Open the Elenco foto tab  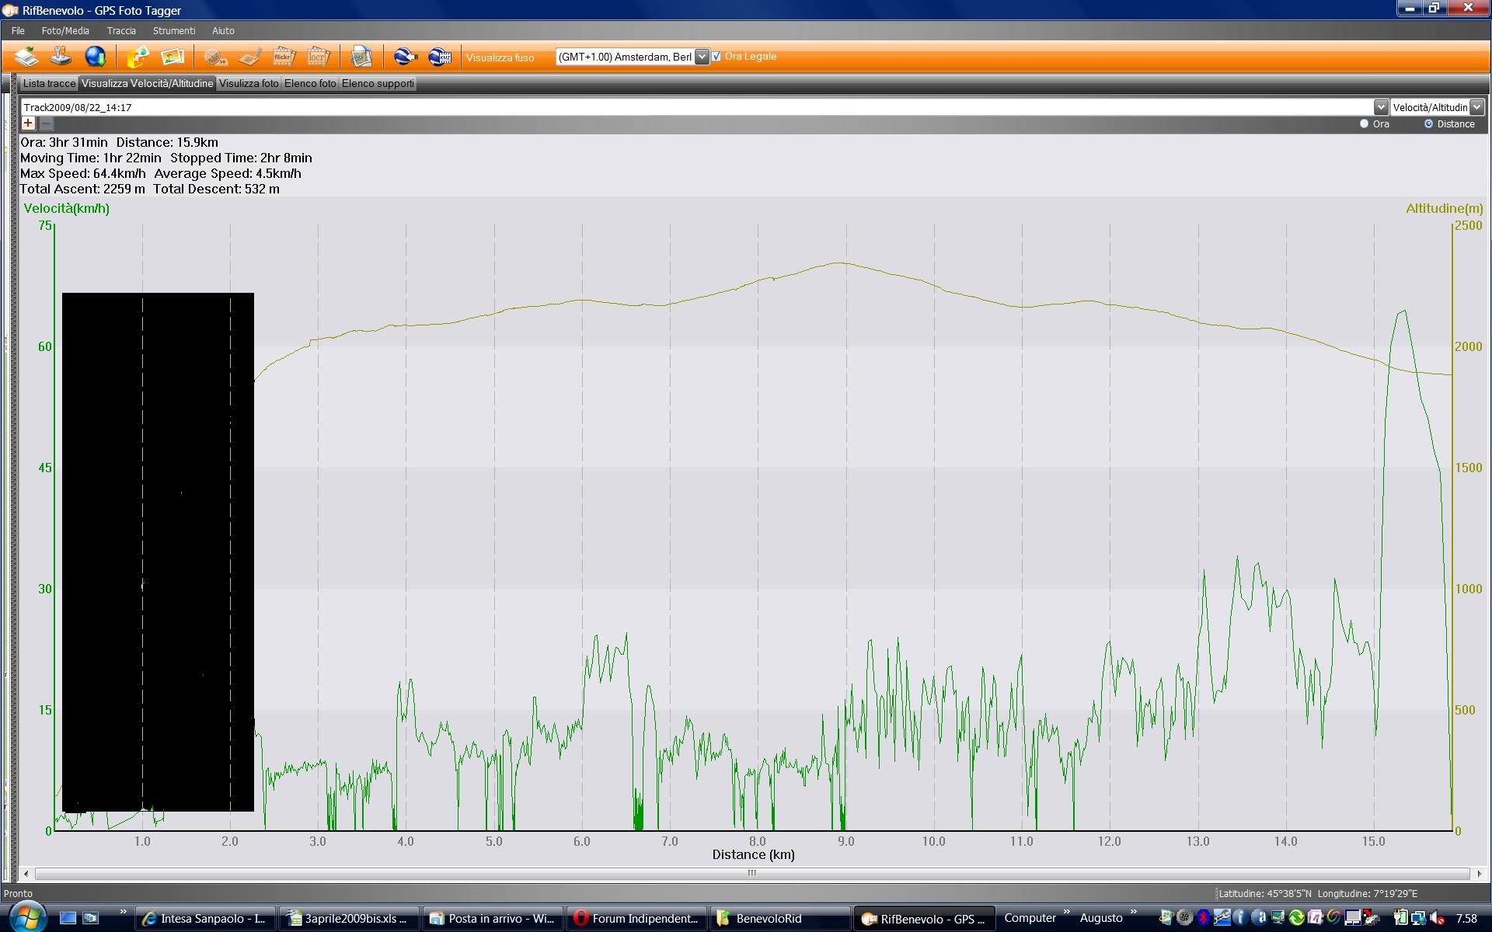[x=310, y=83]
